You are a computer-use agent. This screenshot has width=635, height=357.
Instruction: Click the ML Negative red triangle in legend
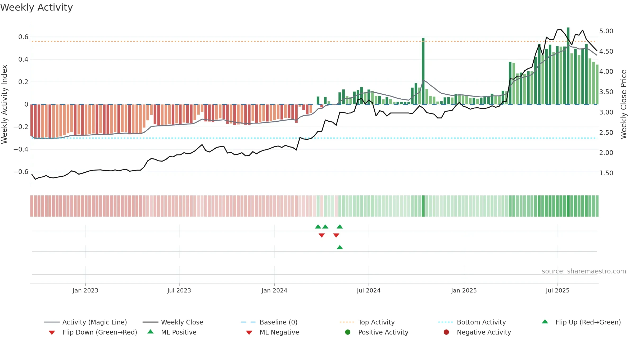coord(249,333)
